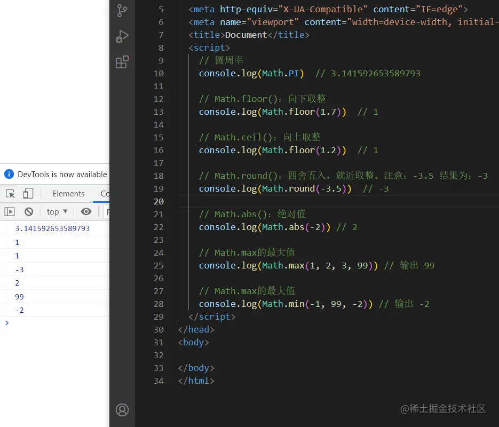Click line number 10 in the gutter

tap(159, 74)
